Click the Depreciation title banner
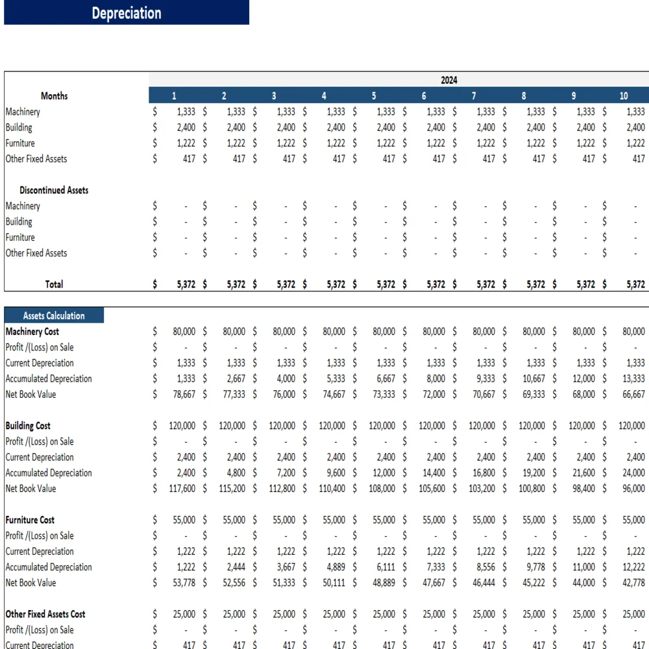The width and height of the screenshot is (649, 649). pos(127,13)
